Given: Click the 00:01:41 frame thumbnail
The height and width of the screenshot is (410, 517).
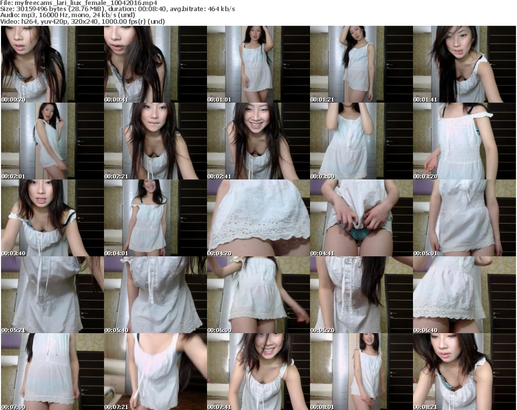Looking at the screenshot, I should (464, 64).
